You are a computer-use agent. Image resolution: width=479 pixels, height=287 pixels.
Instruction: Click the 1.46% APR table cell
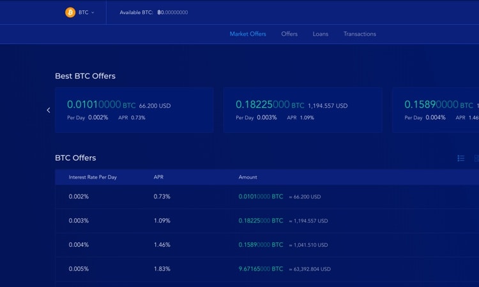pyautogui.click(x=162, y=245)
